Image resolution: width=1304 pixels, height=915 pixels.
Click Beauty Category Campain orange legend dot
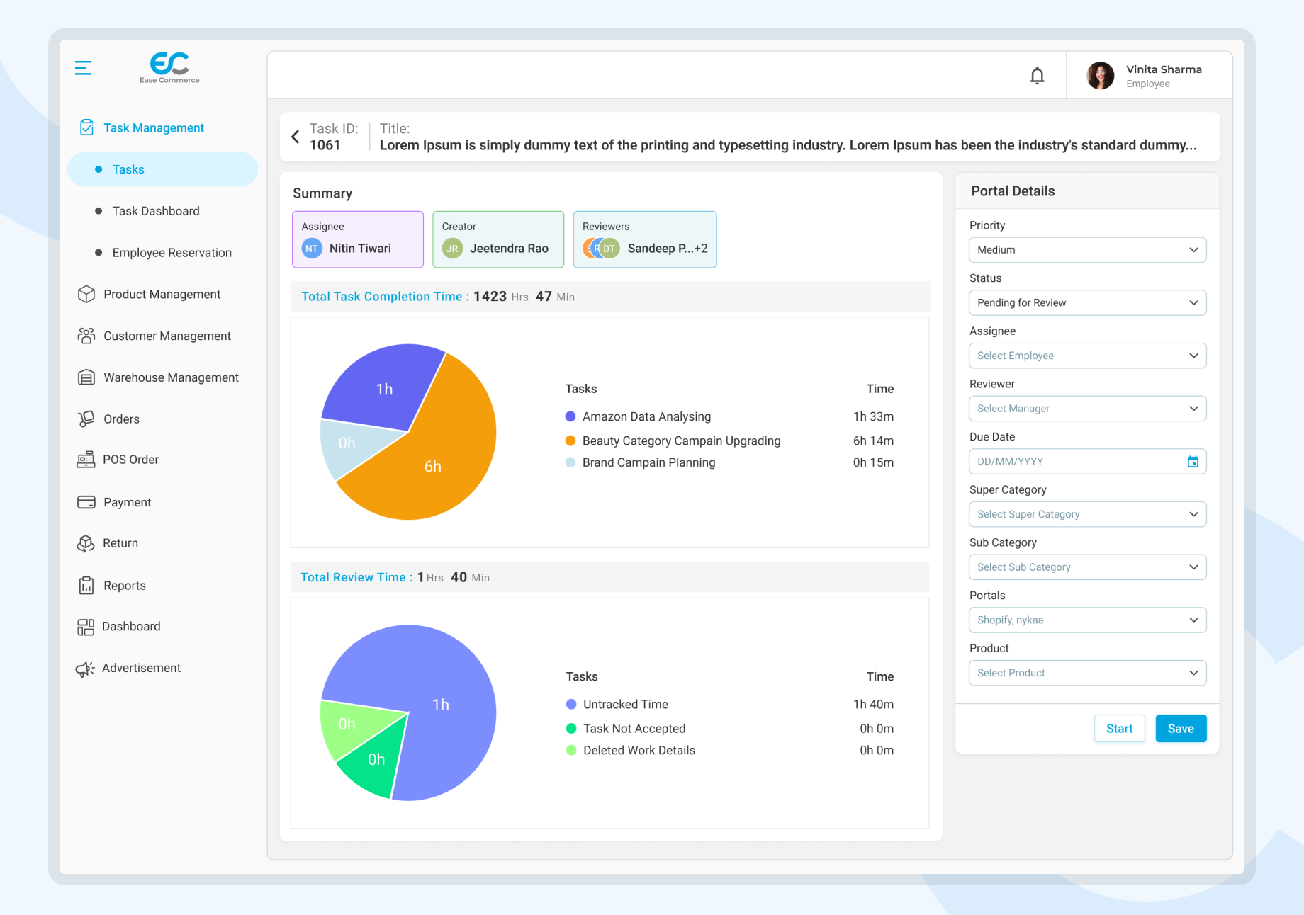point(570,441)
